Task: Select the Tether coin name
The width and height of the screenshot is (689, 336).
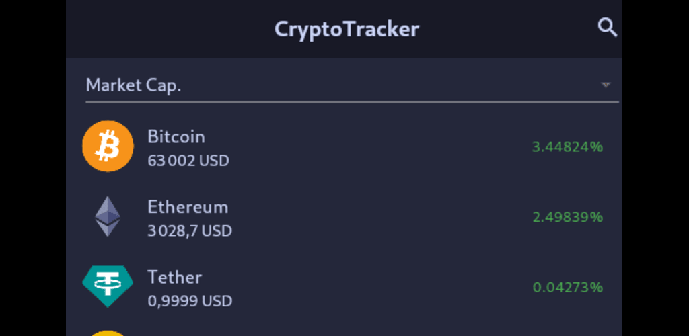Action: point(175,277)
